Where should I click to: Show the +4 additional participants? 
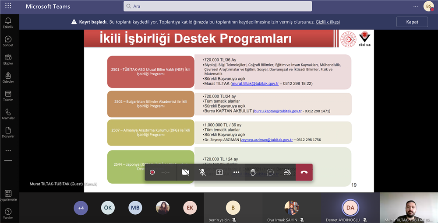[81, 208]
